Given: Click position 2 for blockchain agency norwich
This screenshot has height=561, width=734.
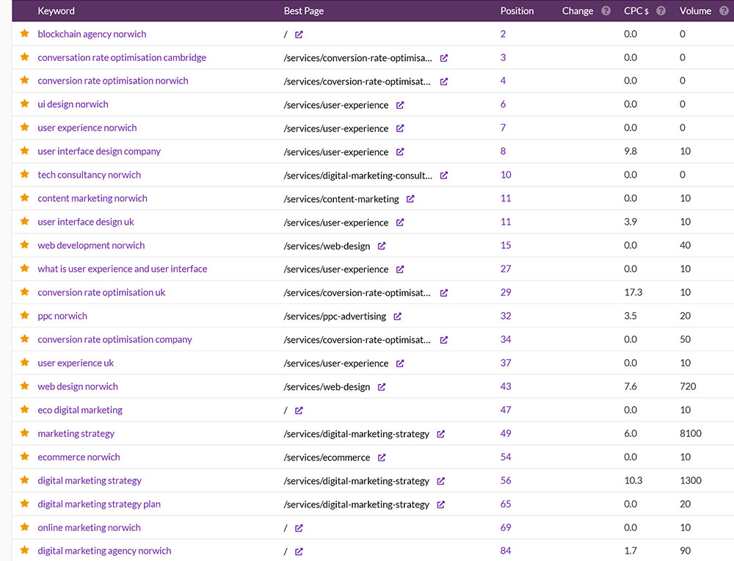Looking at the screenshot, I should pyautogui.click(x=503, y=35).
